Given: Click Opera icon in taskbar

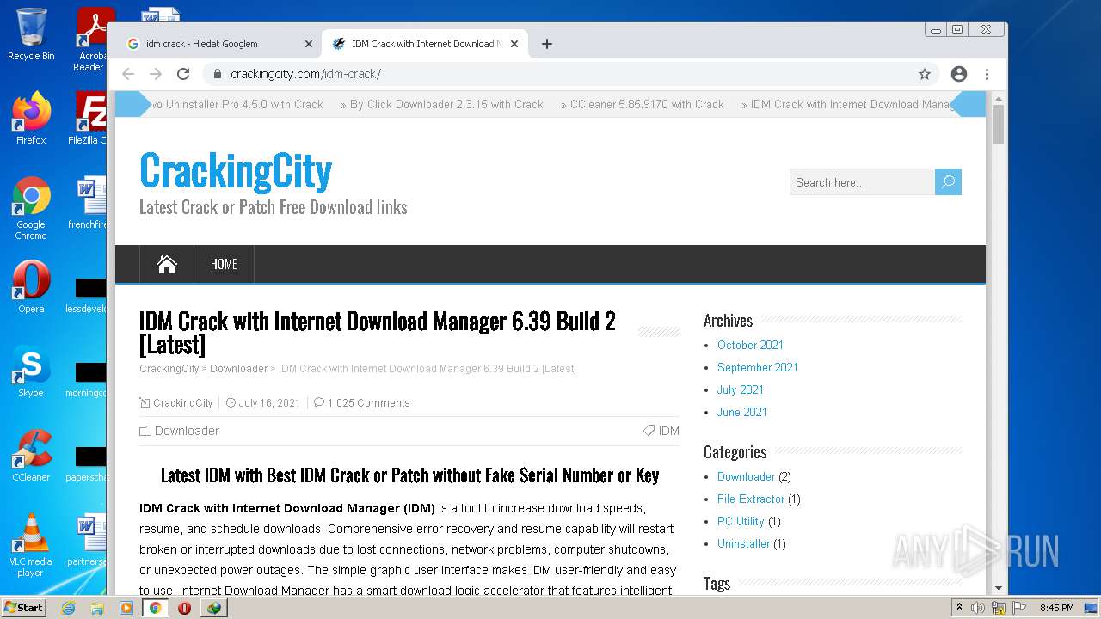Looking at the screenshot, I should coord(184,608).
